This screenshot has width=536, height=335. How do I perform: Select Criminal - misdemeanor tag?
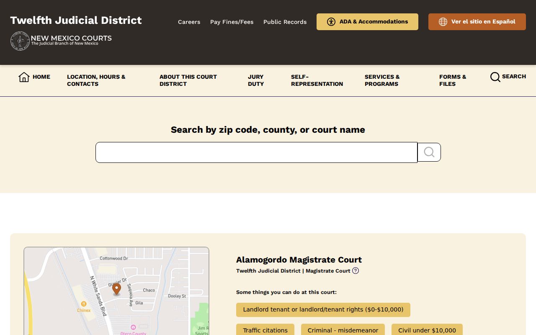point(343,330)
